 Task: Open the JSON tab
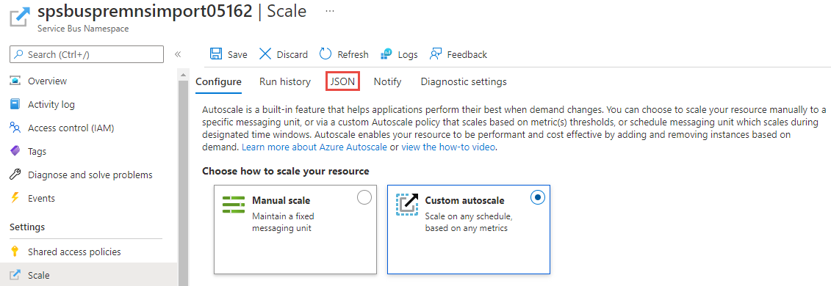[x=342, y=81]
